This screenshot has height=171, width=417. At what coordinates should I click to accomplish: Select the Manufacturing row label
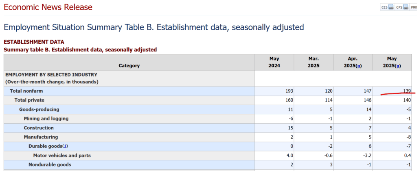click(41, 137)
